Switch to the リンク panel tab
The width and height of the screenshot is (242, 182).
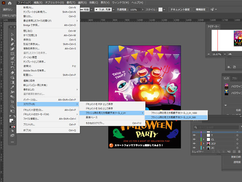tap(226, 78)
